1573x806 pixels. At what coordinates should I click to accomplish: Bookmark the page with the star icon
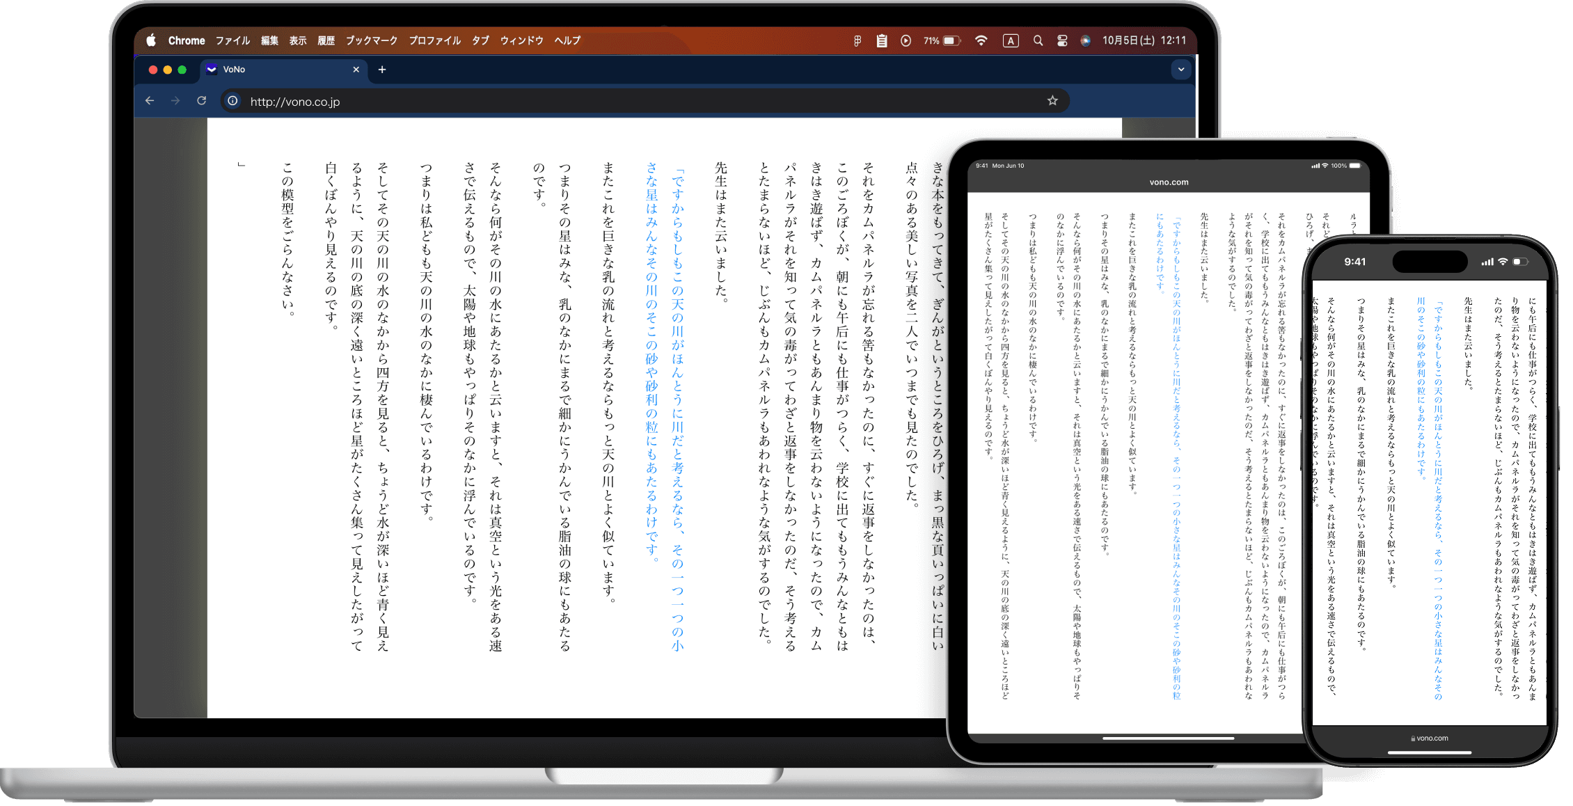tap(1052, 100)
